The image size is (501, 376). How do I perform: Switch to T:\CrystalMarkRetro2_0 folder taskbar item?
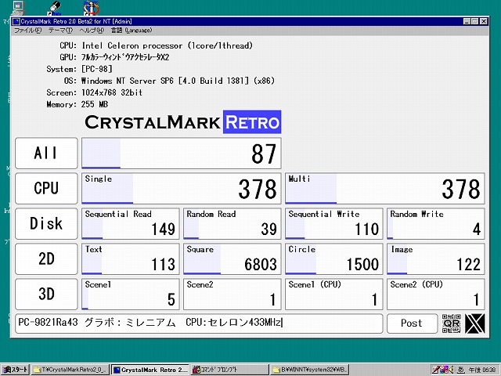70,370
